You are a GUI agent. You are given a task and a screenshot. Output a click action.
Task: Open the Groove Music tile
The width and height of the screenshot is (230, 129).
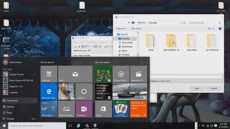121,74
